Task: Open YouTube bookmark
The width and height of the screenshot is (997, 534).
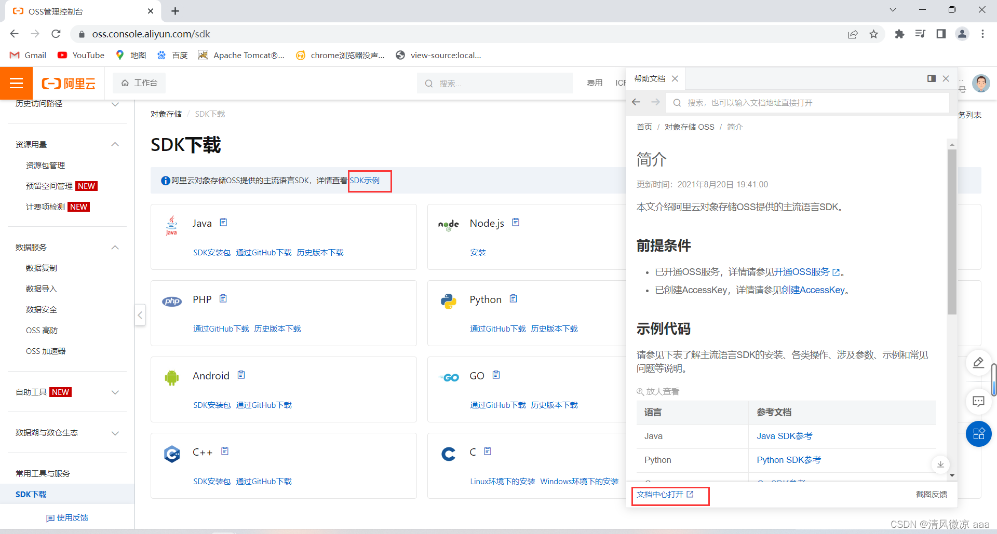Action: coord(81,55)
